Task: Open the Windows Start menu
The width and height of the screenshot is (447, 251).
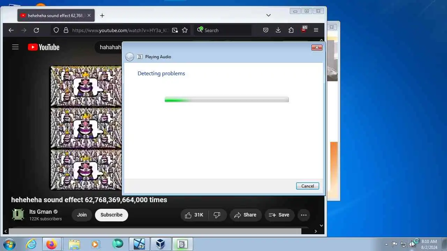Action: (x=9, y=244)
